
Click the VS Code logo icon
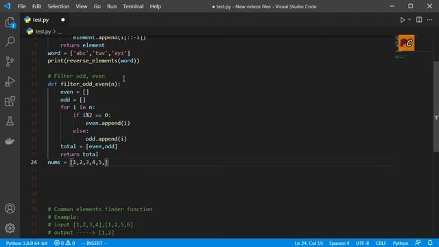(7, 6)
